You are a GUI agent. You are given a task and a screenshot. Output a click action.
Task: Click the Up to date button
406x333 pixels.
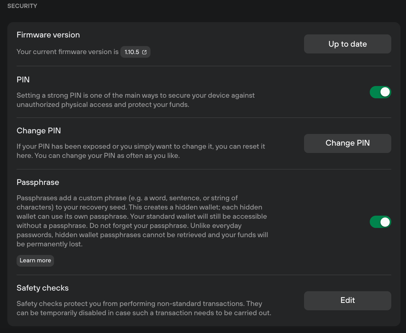[x=348, y=44]
